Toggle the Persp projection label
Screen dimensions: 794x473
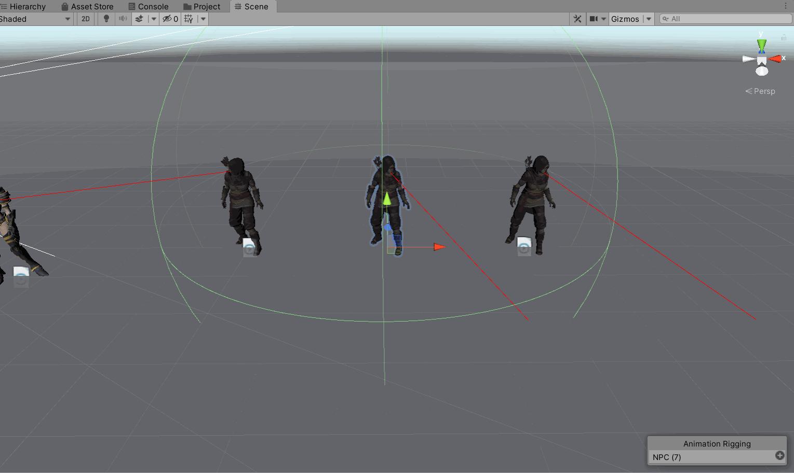[x=760, y=91]
